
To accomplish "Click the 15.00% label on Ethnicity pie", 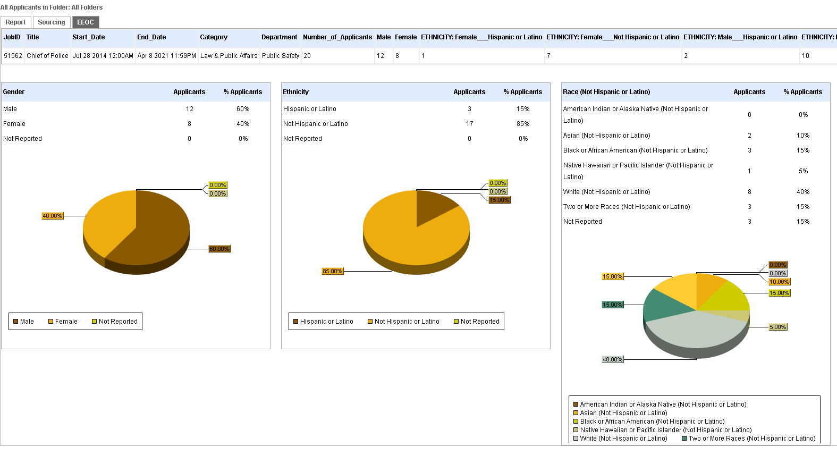I will (500, 200).
